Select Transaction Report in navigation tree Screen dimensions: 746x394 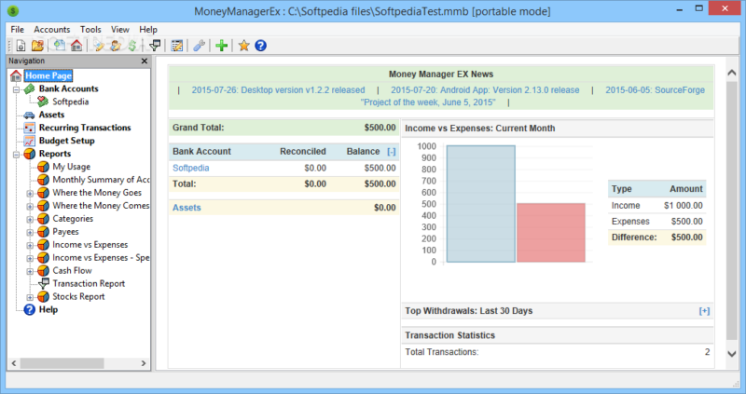coord(89,284)
